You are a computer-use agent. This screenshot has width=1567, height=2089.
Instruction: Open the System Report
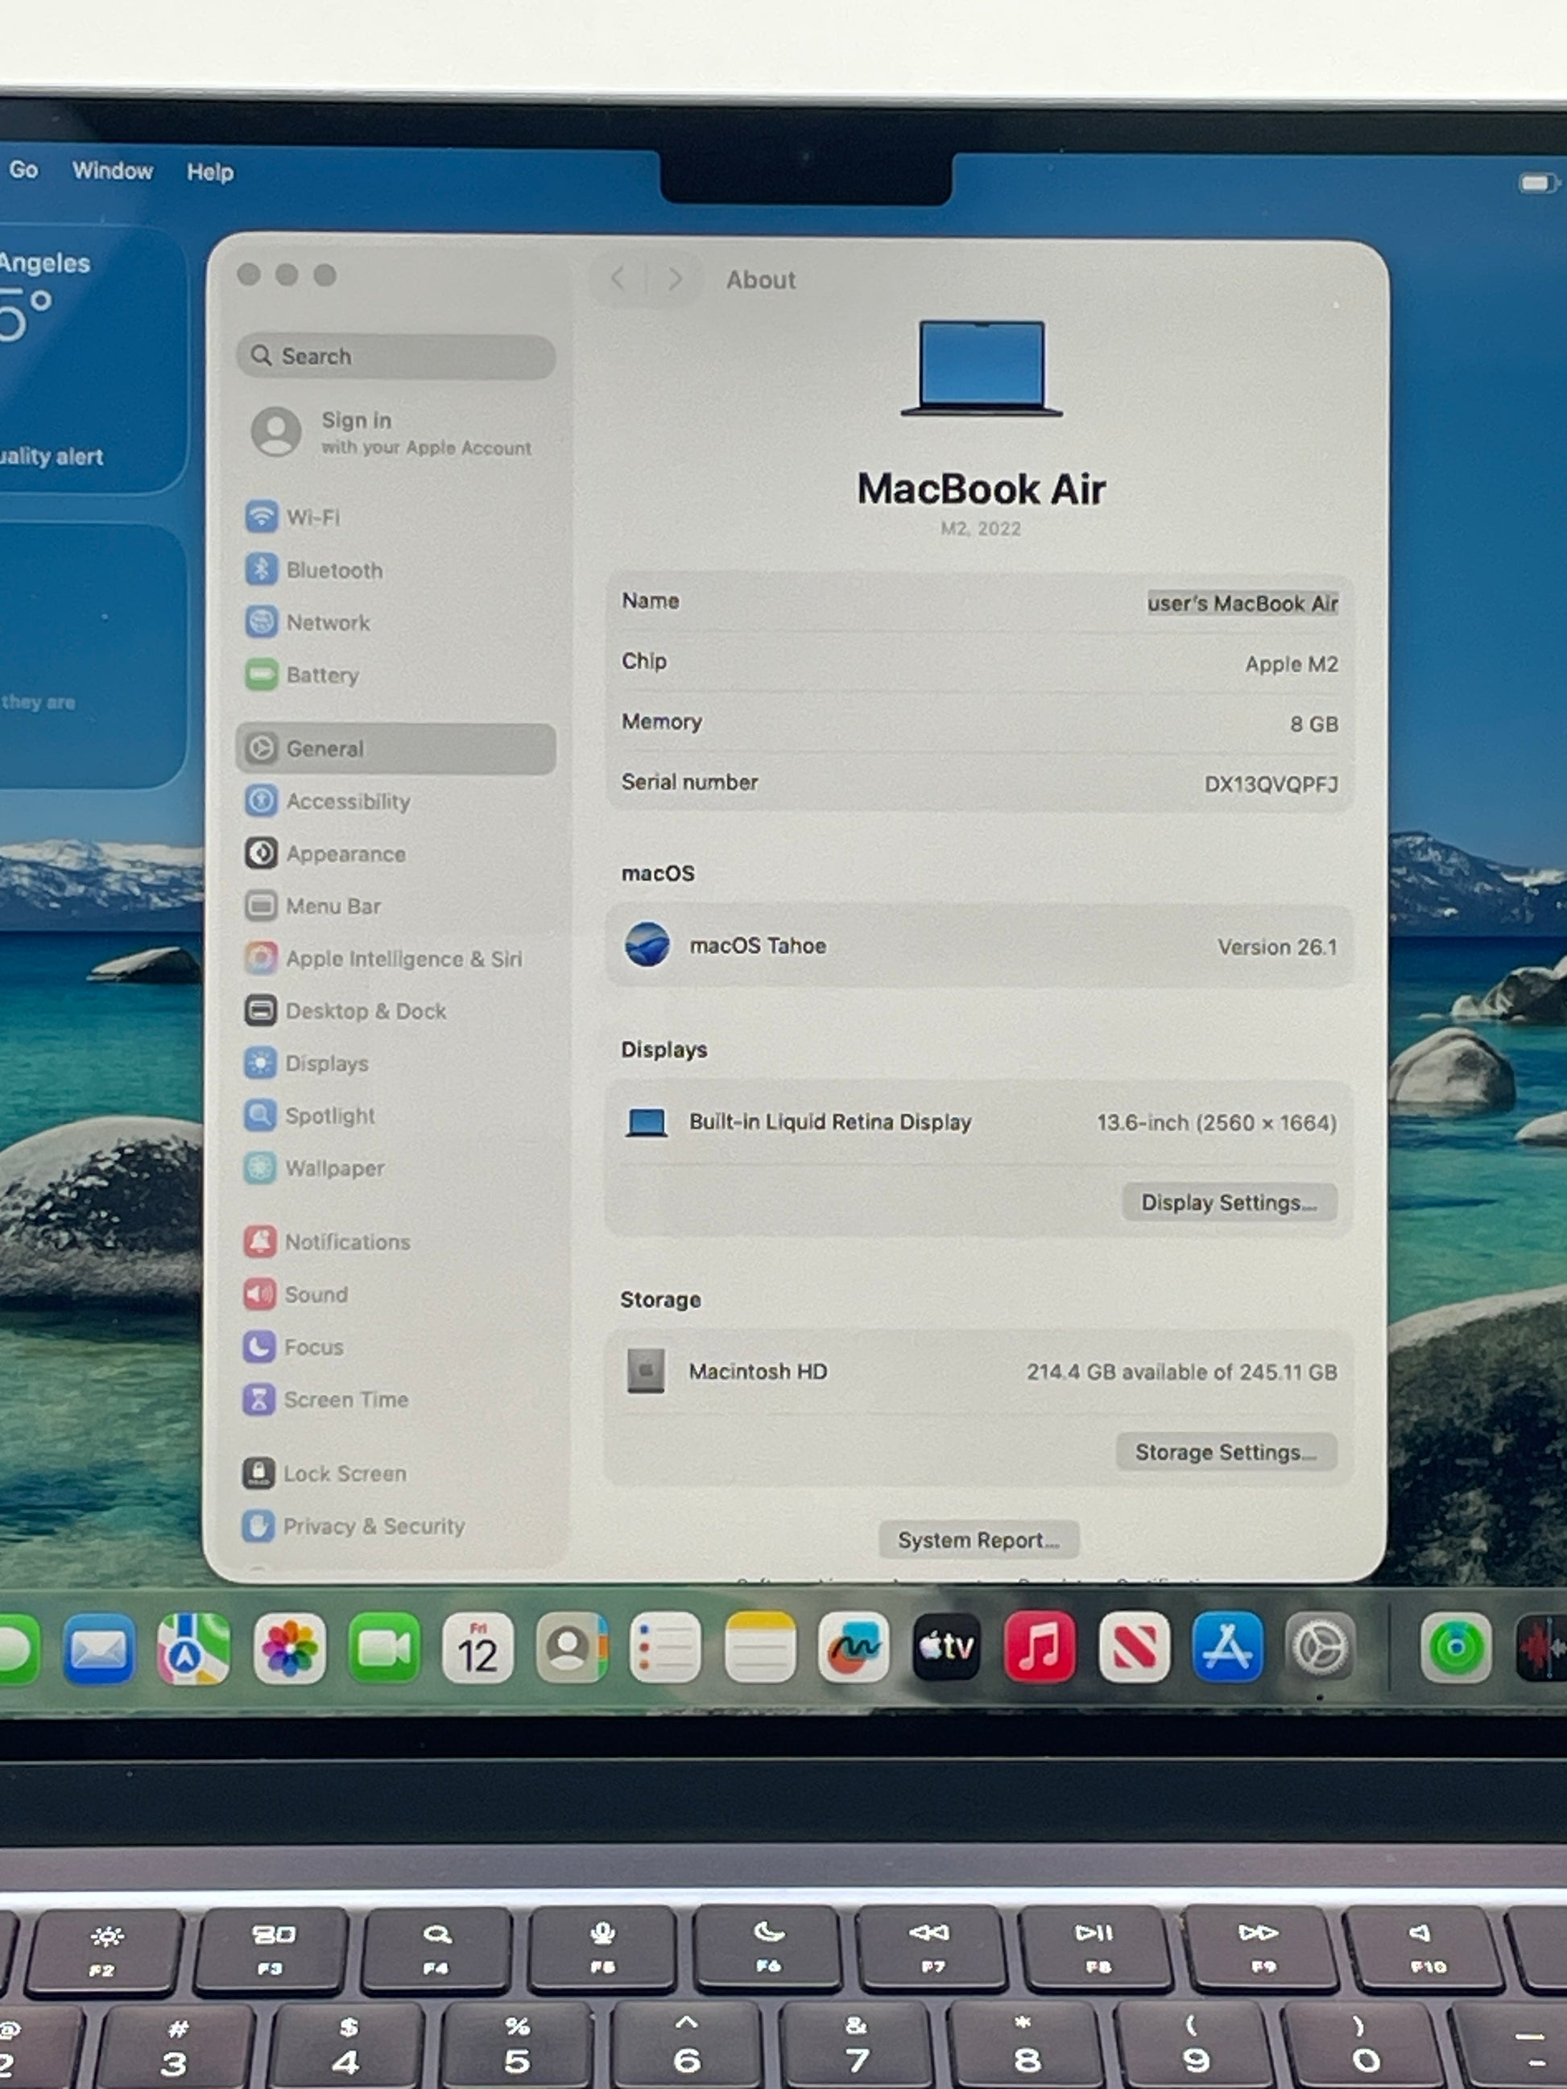[978, 1540]
